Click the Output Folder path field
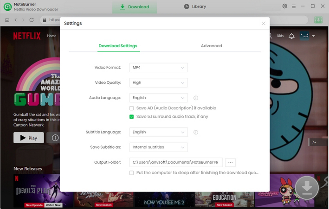This screenshot has height=209, width=329. coord(176,163)
